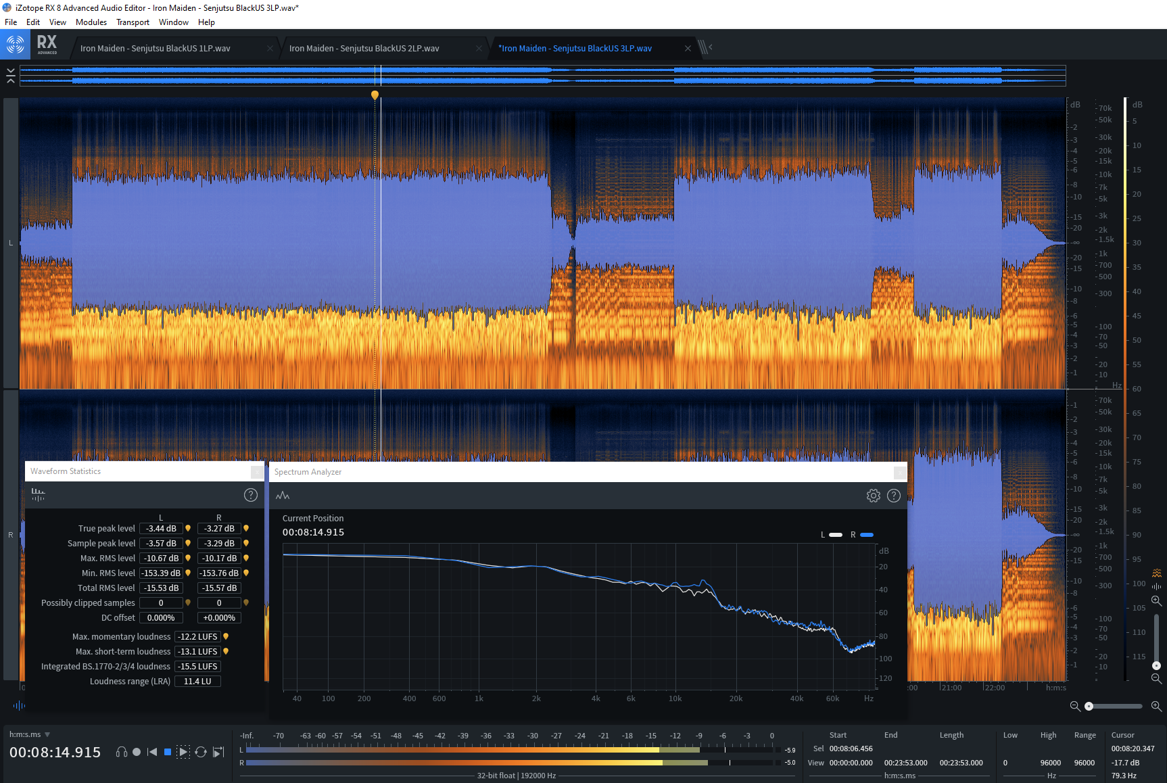Open Spectrum Analyzer settings gear

pyautogui.click(x=874, y=496)
